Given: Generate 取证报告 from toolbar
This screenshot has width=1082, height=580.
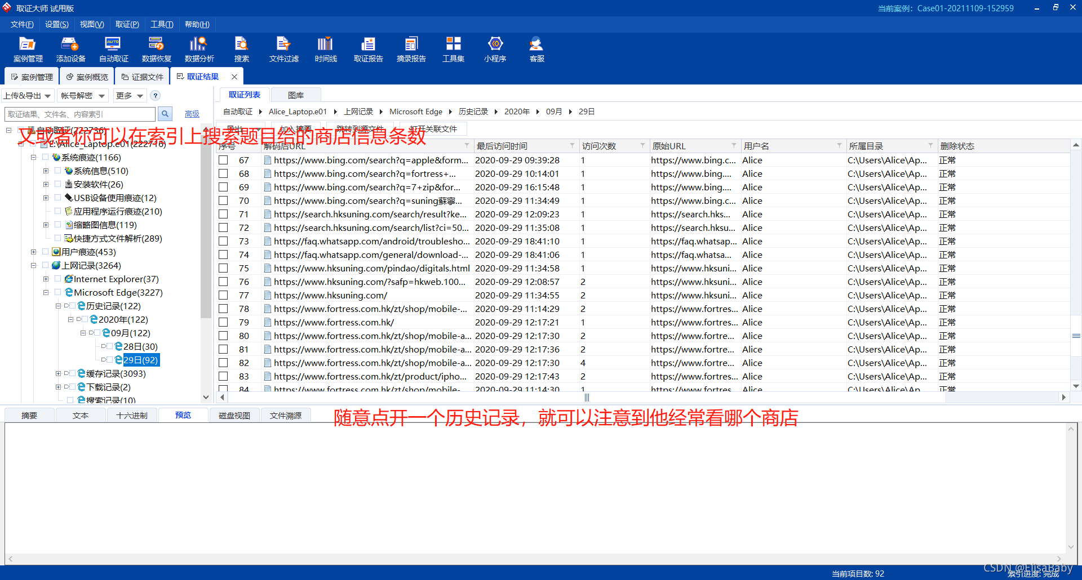Looking at the screenshot, I should click(x=368, y=50).
